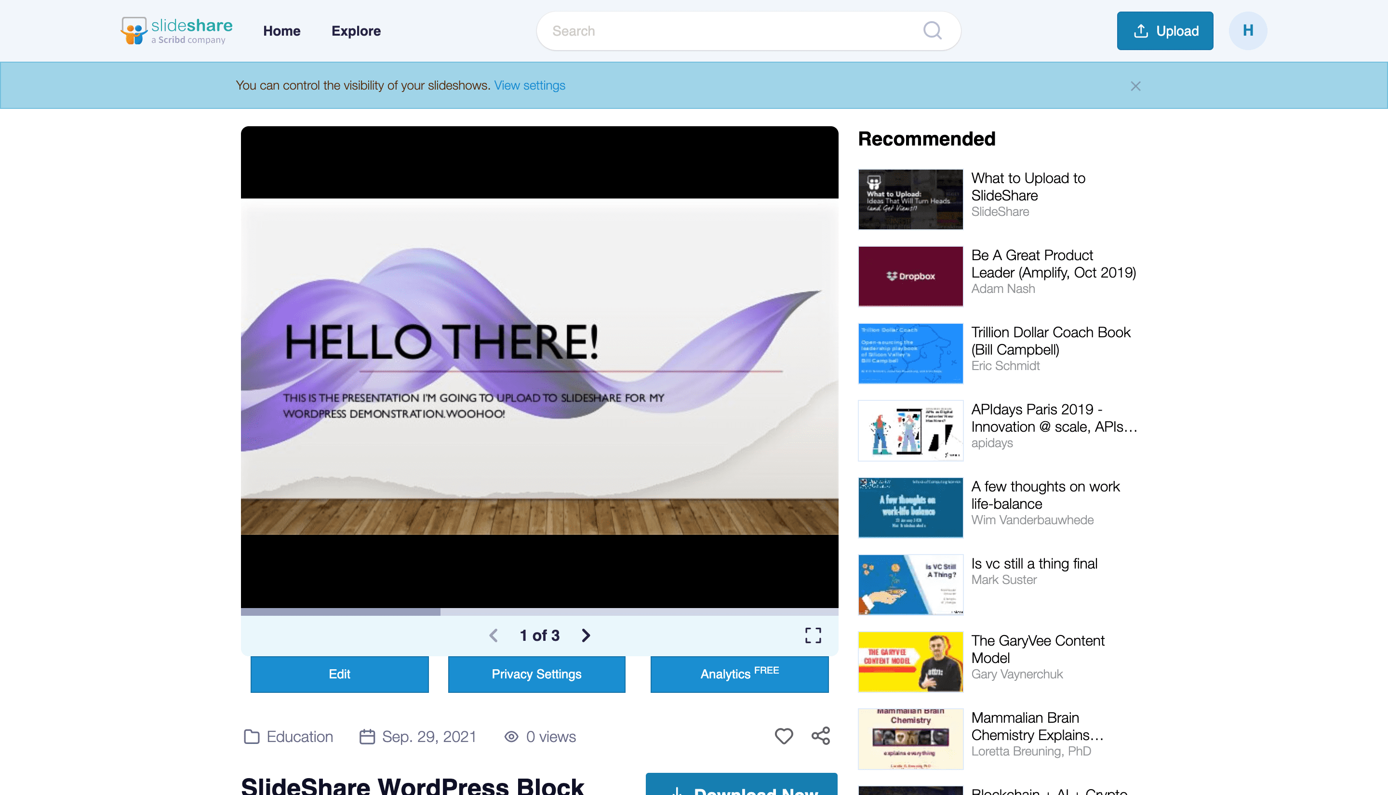Viewport: 1388px width, 795px height.
Task: Select Home in the navigation
Action: (x=282, y=31)
